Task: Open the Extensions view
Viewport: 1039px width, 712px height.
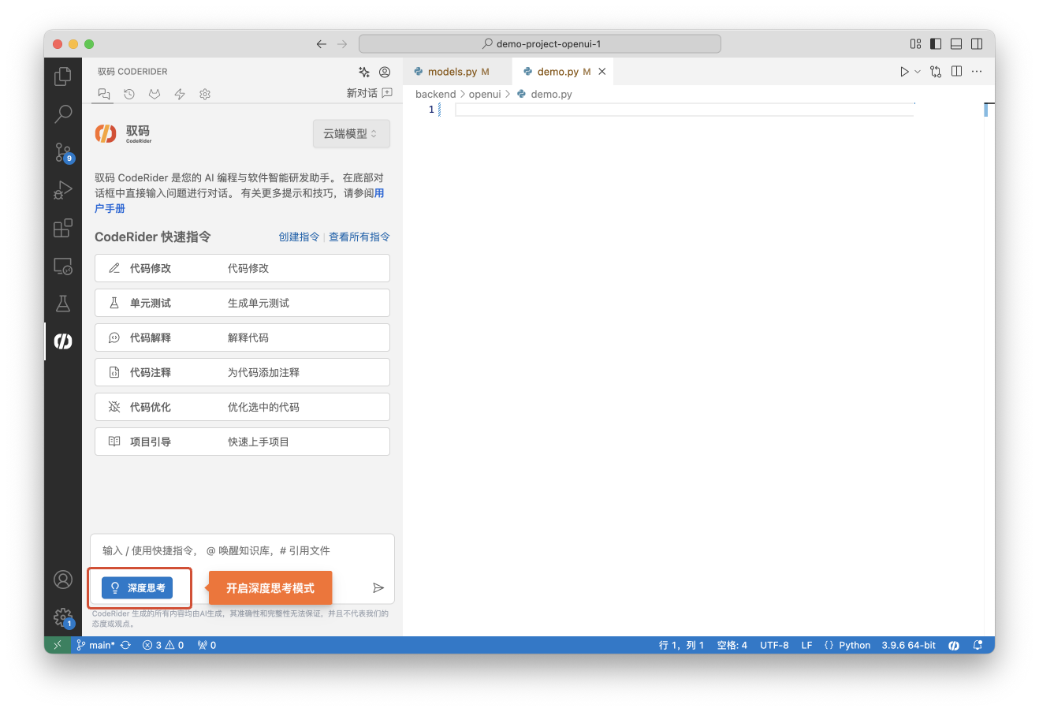Action: pos(62,228)
